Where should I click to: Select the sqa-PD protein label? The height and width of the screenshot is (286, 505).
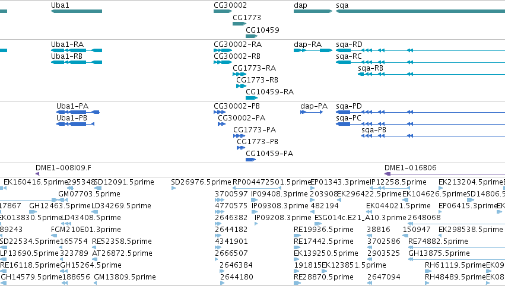(x=349, y=106)
